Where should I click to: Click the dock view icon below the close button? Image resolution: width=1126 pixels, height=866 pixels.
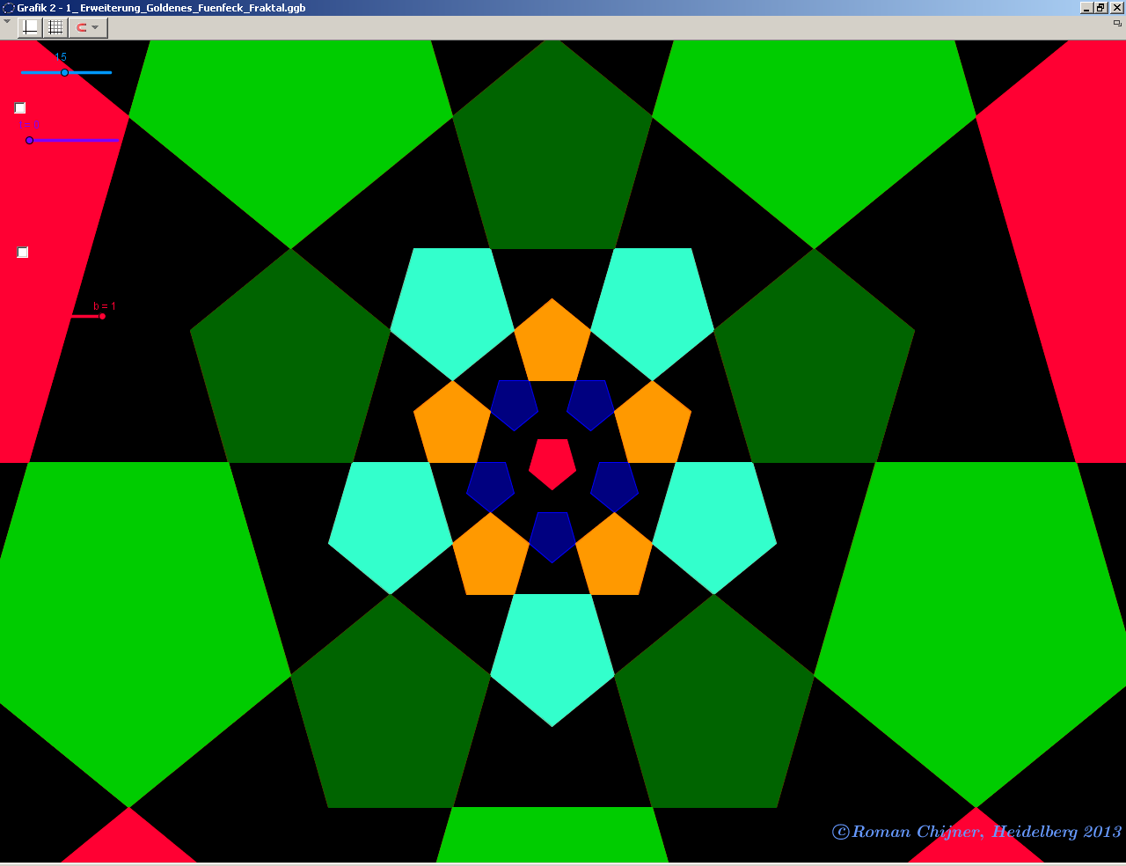tap(1117, 24)
